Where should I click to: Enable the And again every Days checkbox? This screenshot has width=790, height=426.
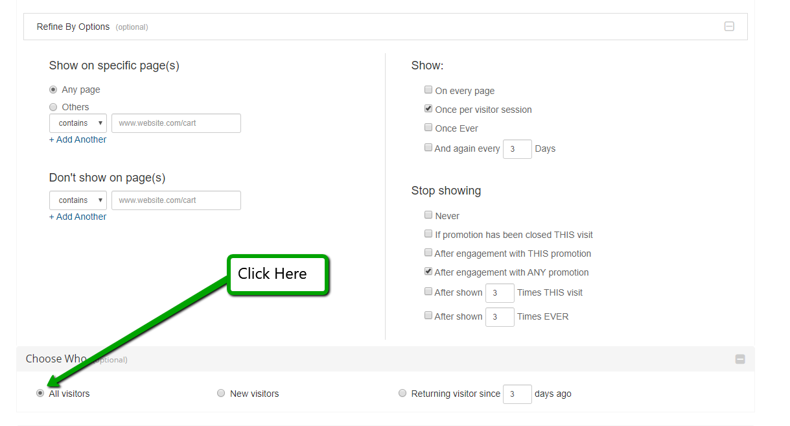[x=428, y=148]
